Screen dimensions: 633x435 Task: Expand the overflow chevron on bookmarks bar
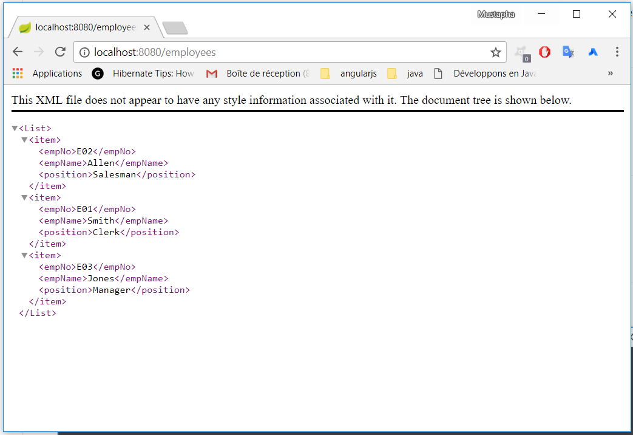click(x=610, y=74)
